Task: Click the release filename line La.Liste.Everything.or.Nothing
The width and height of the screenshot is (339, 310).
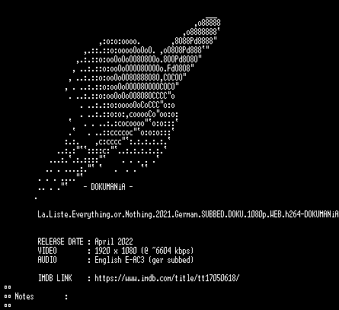Action: (188, 214)
